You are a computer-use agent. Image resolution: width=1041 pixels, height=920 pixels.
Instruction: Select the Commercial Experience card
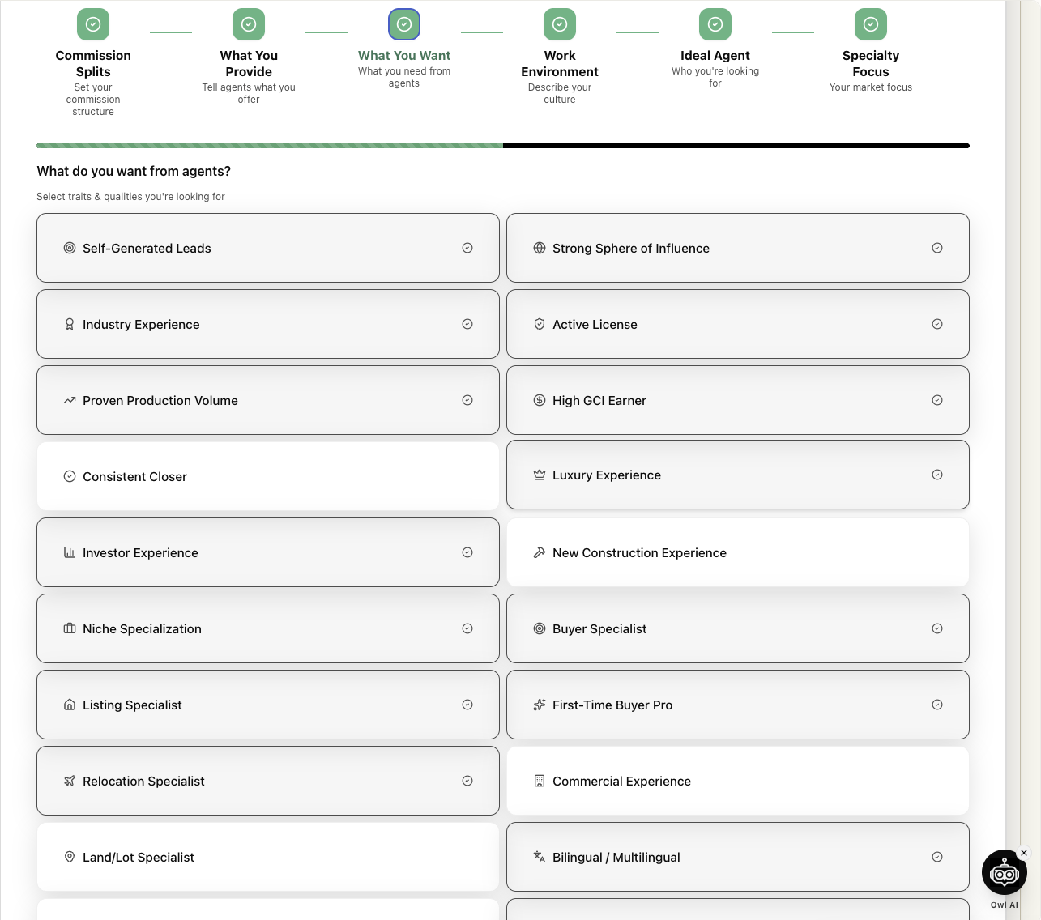pyautogui.click(x=737, y=781)
